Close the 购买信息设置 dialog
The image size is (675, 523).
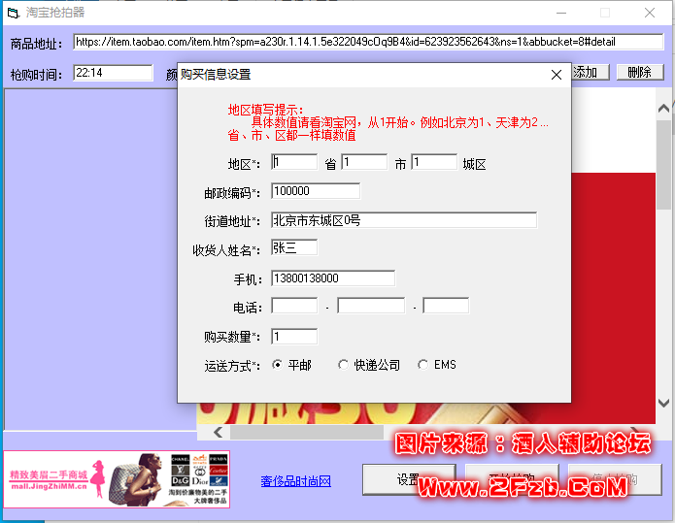[557, 75]
